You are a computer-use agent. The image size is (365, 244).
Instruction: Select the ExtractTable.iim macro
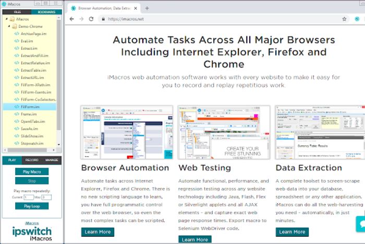pos(35,70)
